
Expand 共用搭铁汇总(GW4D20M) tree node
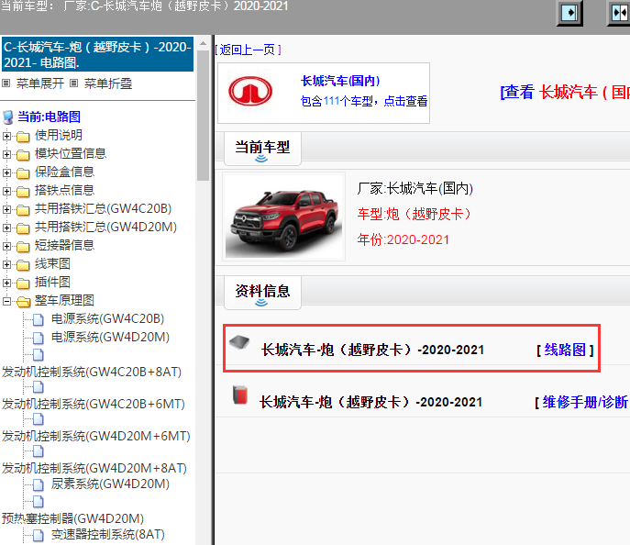[x=6, y=228]
